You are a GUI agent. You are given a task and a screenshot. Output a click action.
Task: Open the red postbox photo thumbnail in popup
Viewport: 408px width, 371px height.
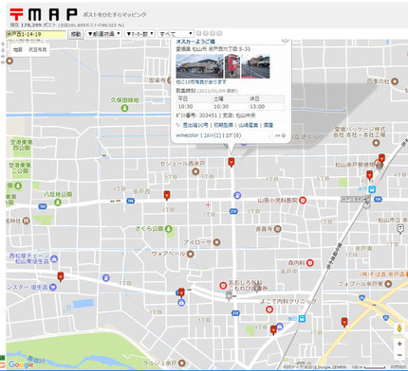[x=232, y=66]
